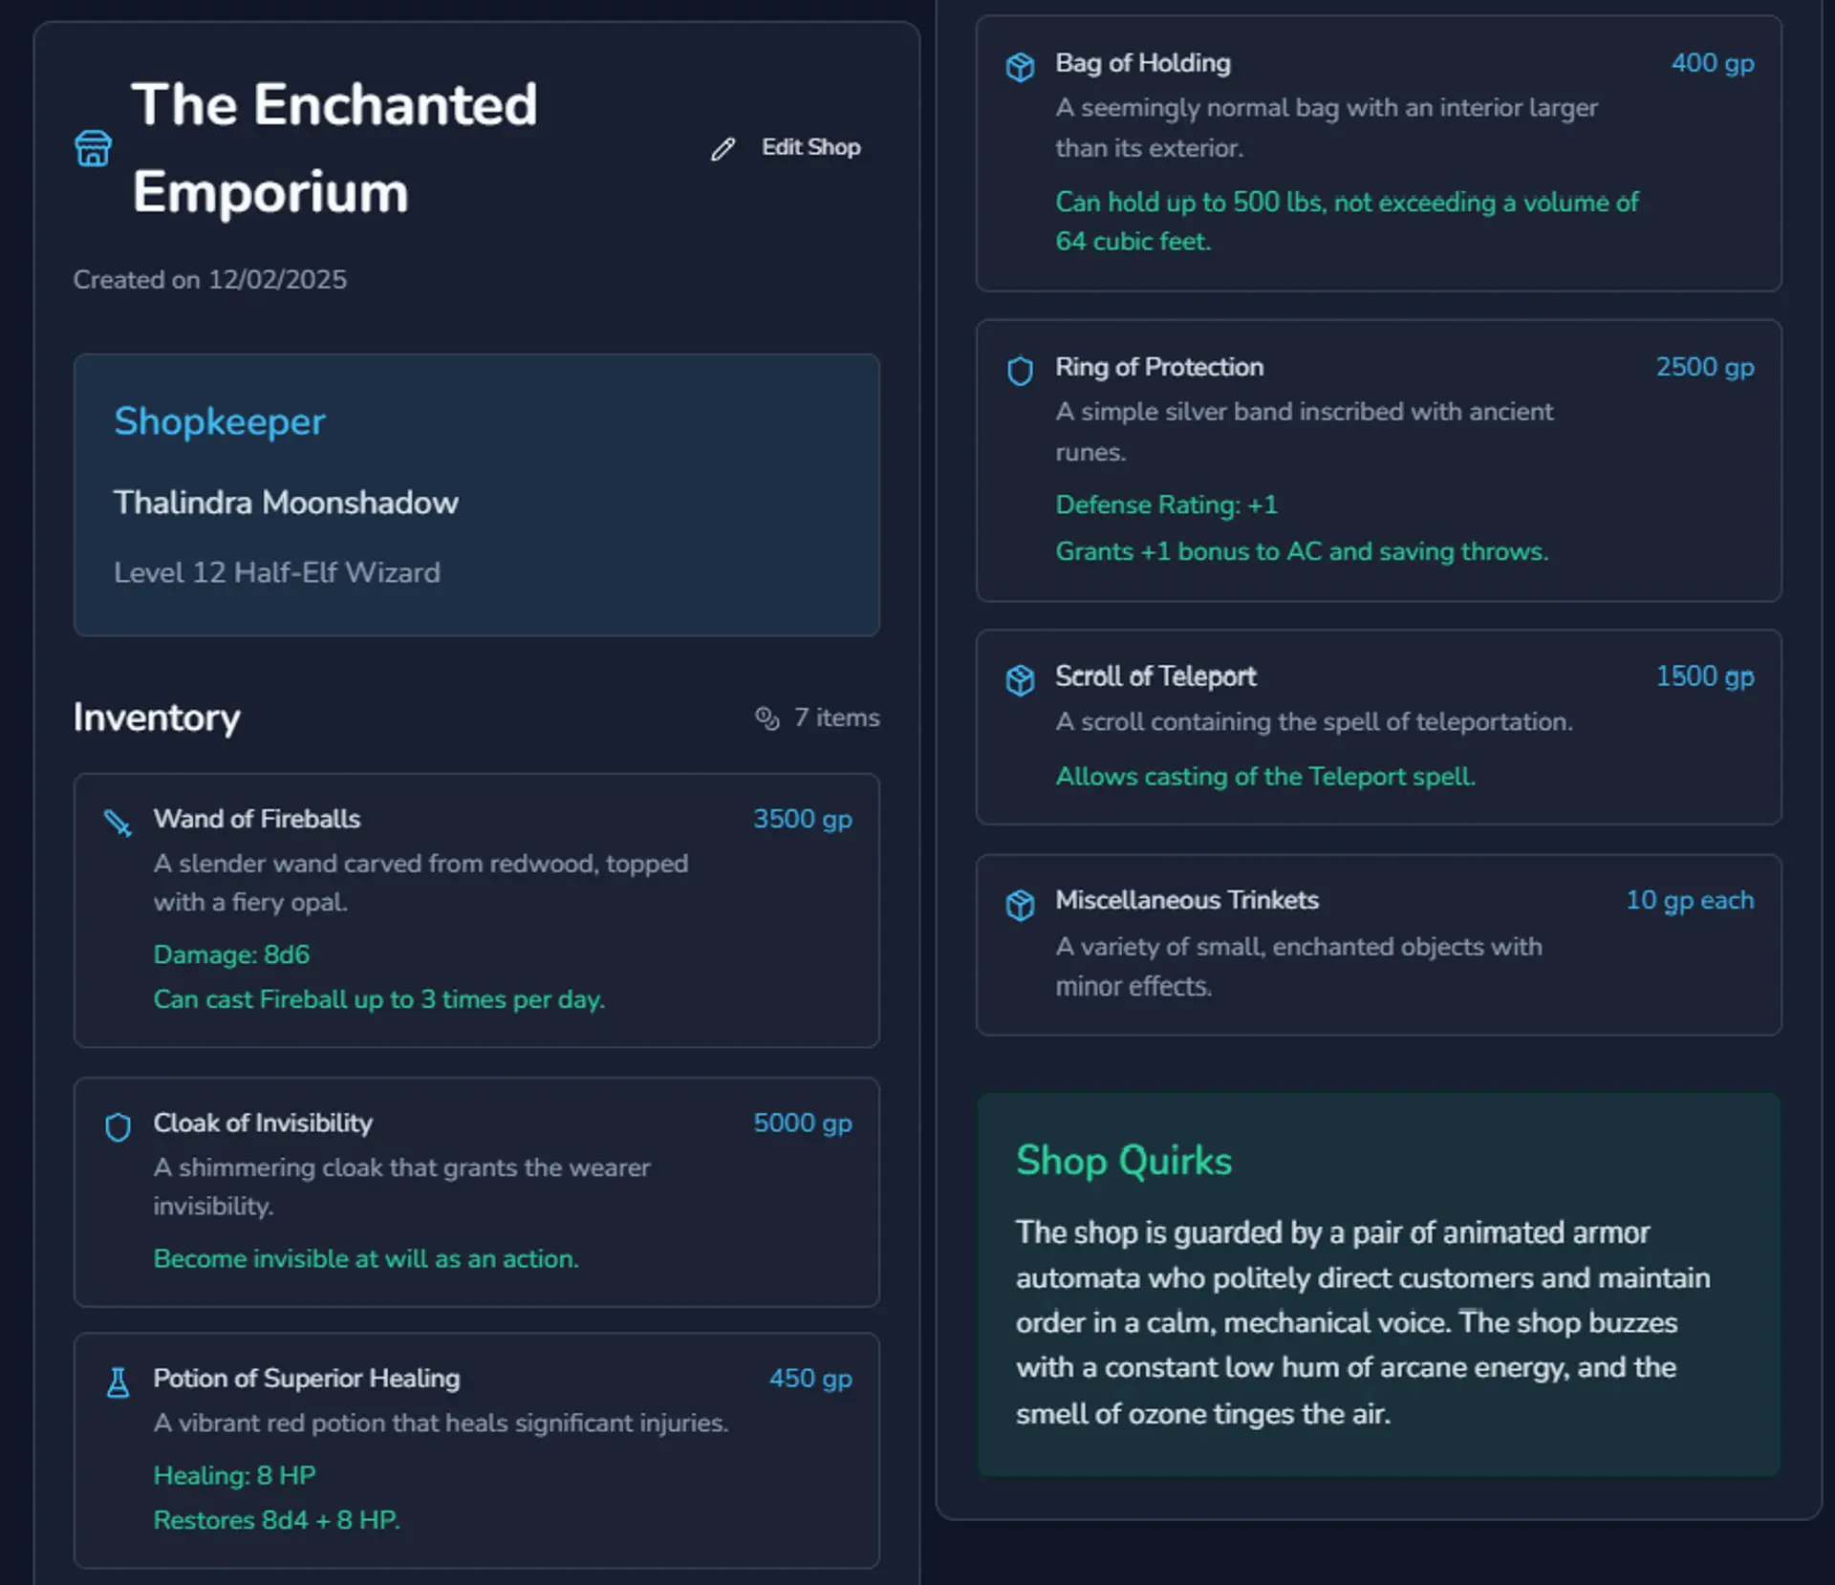
Task: Click the Level 12 Half-Elf Wizard label
Action: (277, 572)
